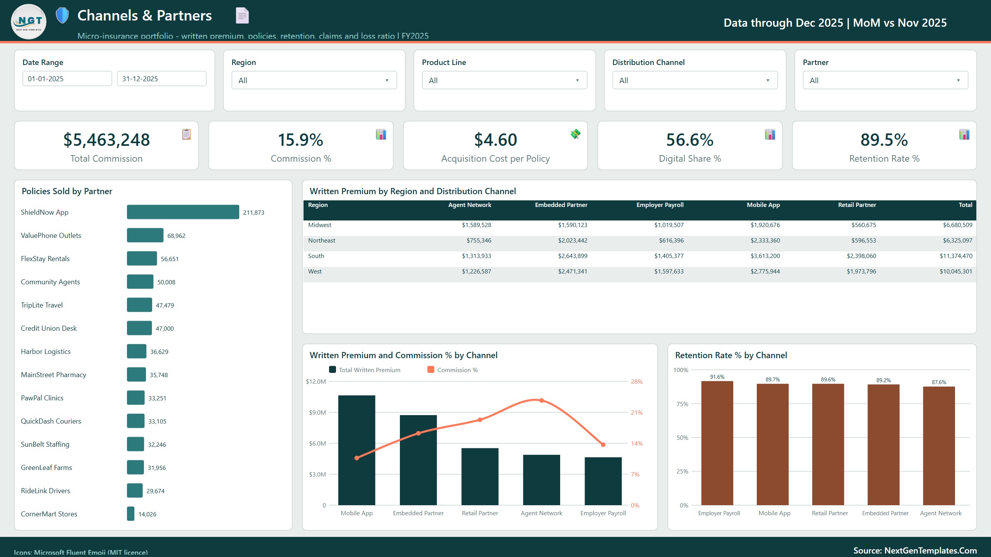The height and width of the screenshot is (557, 991).
Task: Open the Region dropdown
Action: [x=314, y=80]
